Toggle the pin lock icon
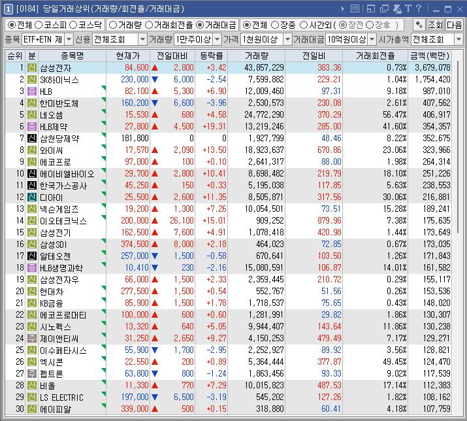 click(x=396, y=9)
